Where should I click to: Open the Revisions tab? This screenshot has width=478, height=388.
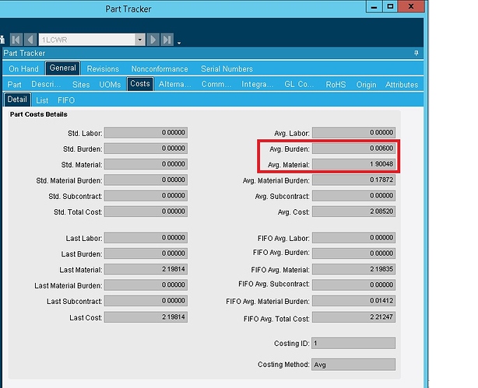[x=103, y=69]
